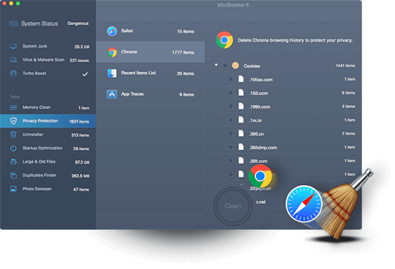Click the 47 items Photo Sweeper count

tap(81, 190)
